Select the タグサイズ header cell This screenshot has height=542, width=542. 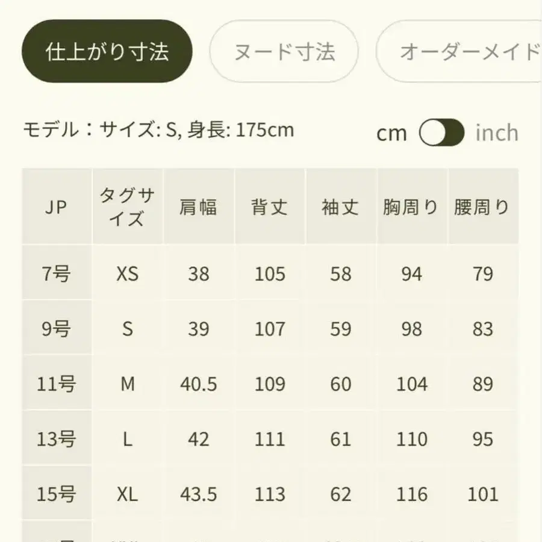(x=128, y=206)
